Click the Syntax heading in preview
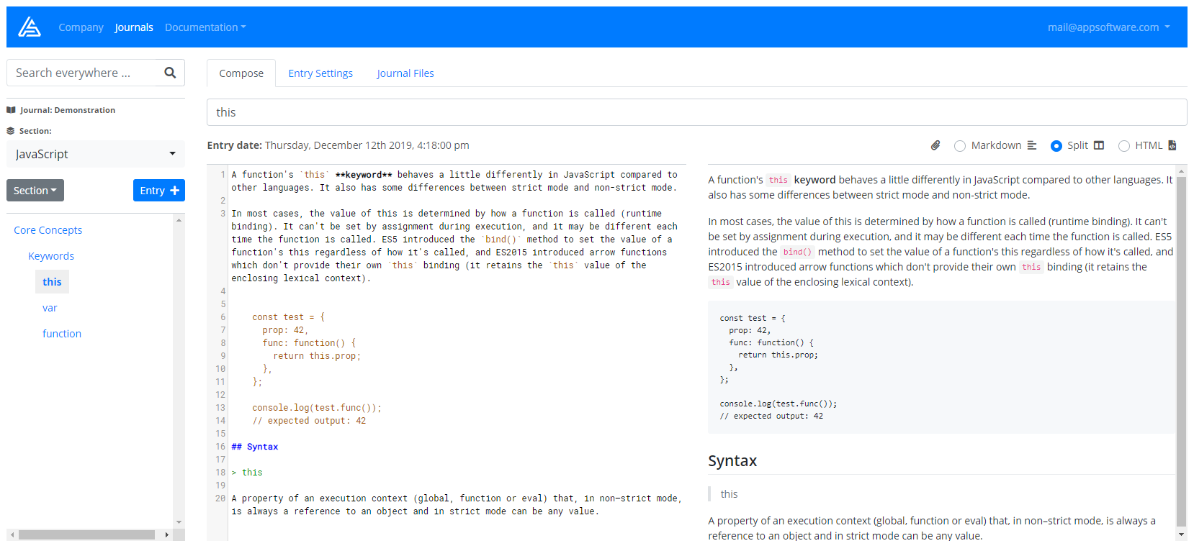Image resolution: width=1194 pixels, height=551 pixels. tap(732, 461)
